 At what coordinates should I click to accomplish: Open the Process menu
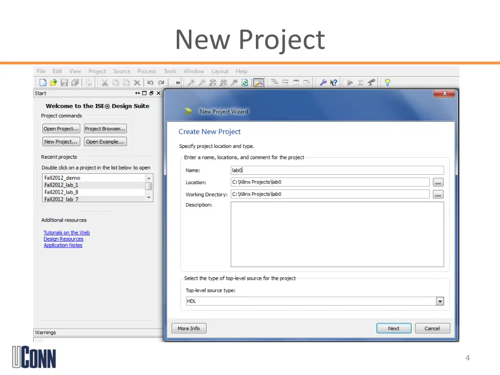(x=147, y=71)
